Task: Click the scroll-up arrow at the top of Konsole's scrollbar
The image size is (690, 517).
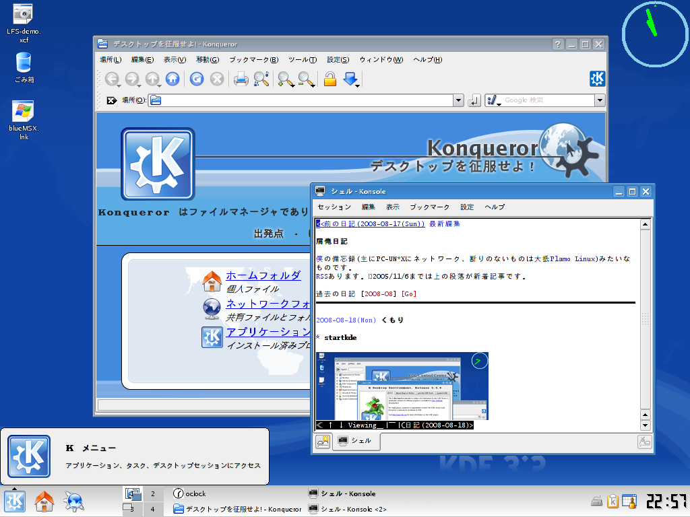Action: (x=645, y=225)
